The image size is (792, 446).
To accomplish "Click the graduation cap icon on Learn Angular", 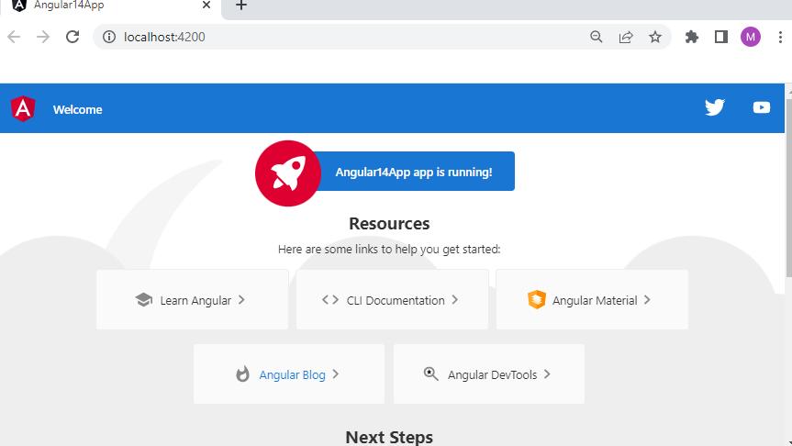I will point(144,300).
